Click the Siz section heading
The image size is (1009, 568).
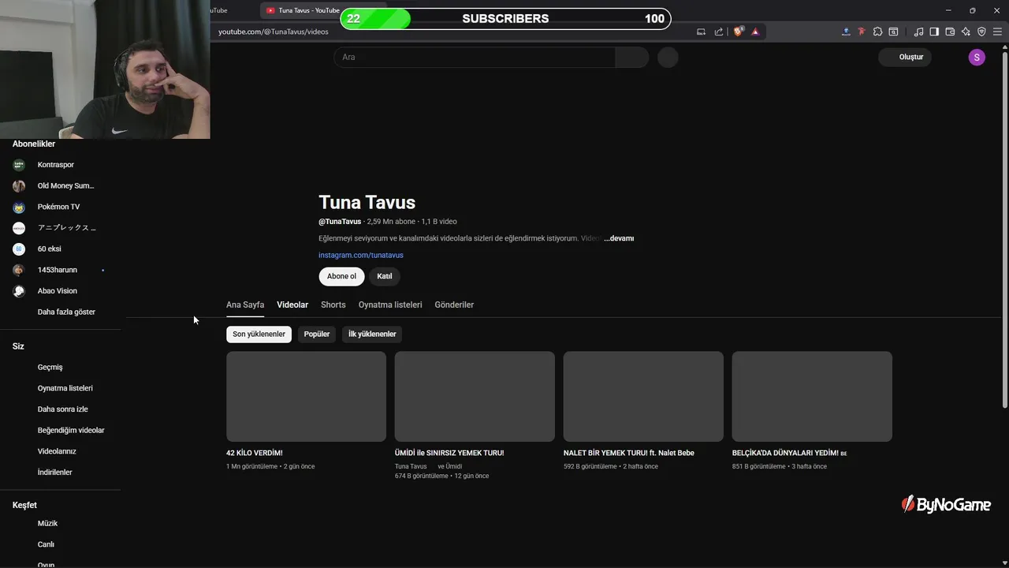[x=18, y=346]
